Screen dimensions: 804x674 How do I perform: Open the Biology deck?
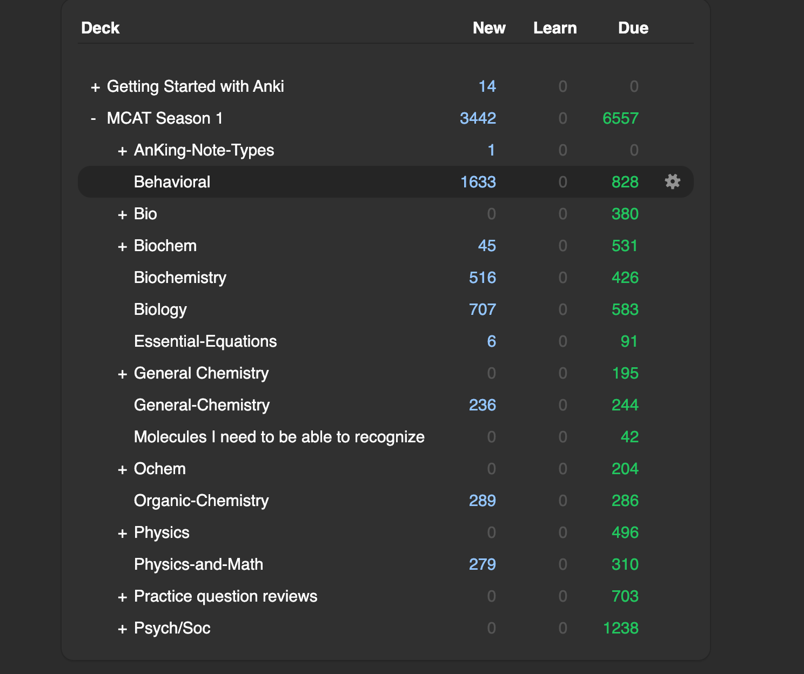160,309
